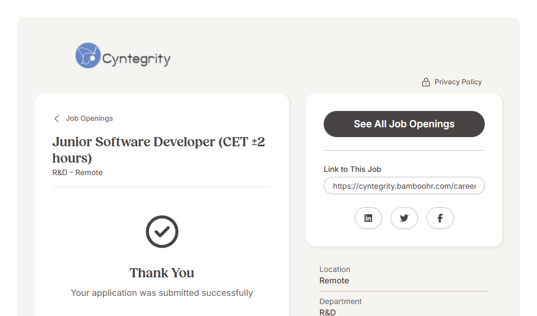Select the job link URL field
Image resolution: width=537 pixels, height=316 pixels.
click(x=404, y=186)
